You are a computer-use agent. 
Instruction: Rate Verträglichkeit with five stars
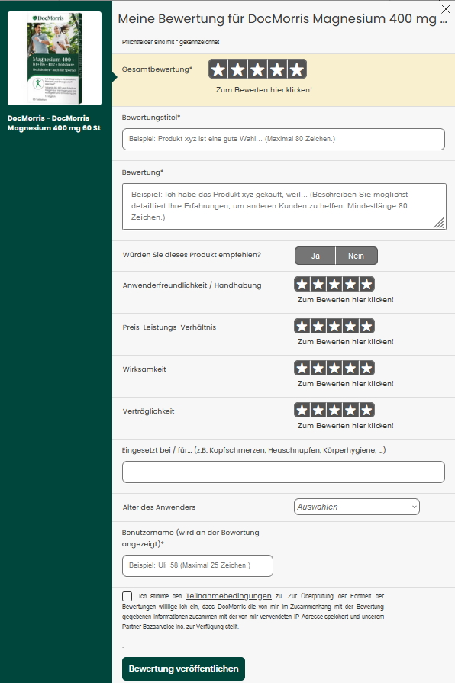(x=366, y=410)
